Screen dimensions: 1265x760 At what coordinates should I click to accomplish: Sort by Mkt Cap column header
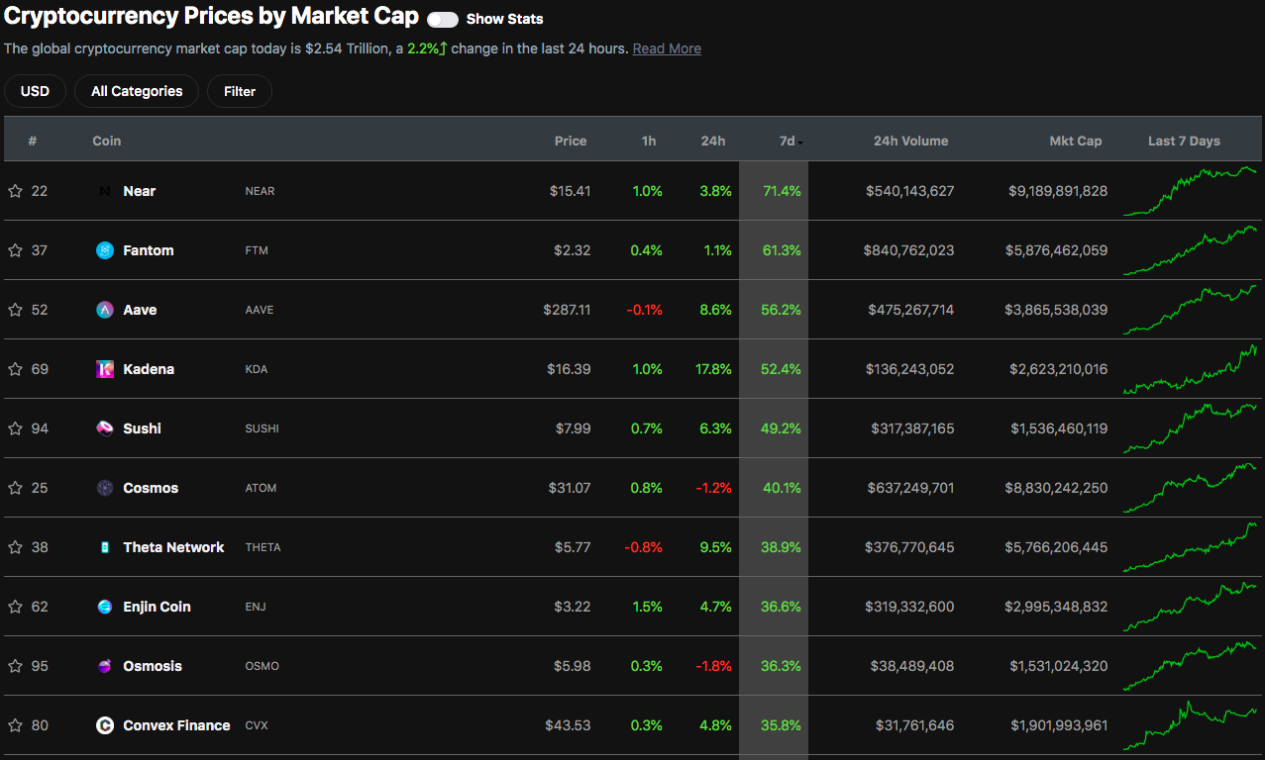pyautogui.click(x=1076, y=141)
